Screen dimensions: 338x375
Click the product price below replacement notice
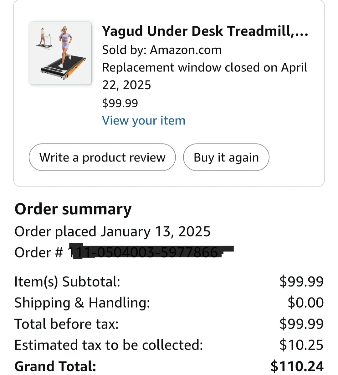(x=120, y=103)
